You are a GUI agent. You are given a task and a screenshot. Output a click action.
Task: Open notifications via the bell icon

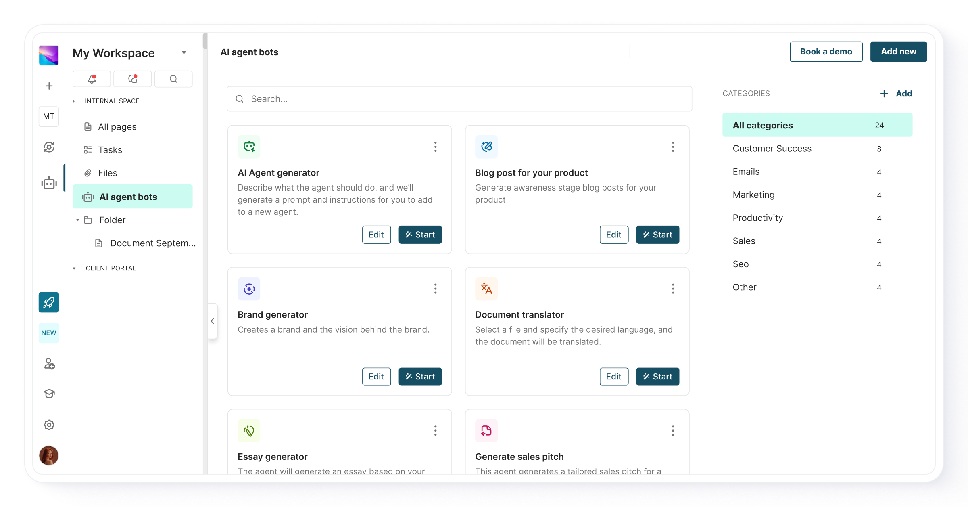pyautogui.click(x=92, y=79)
